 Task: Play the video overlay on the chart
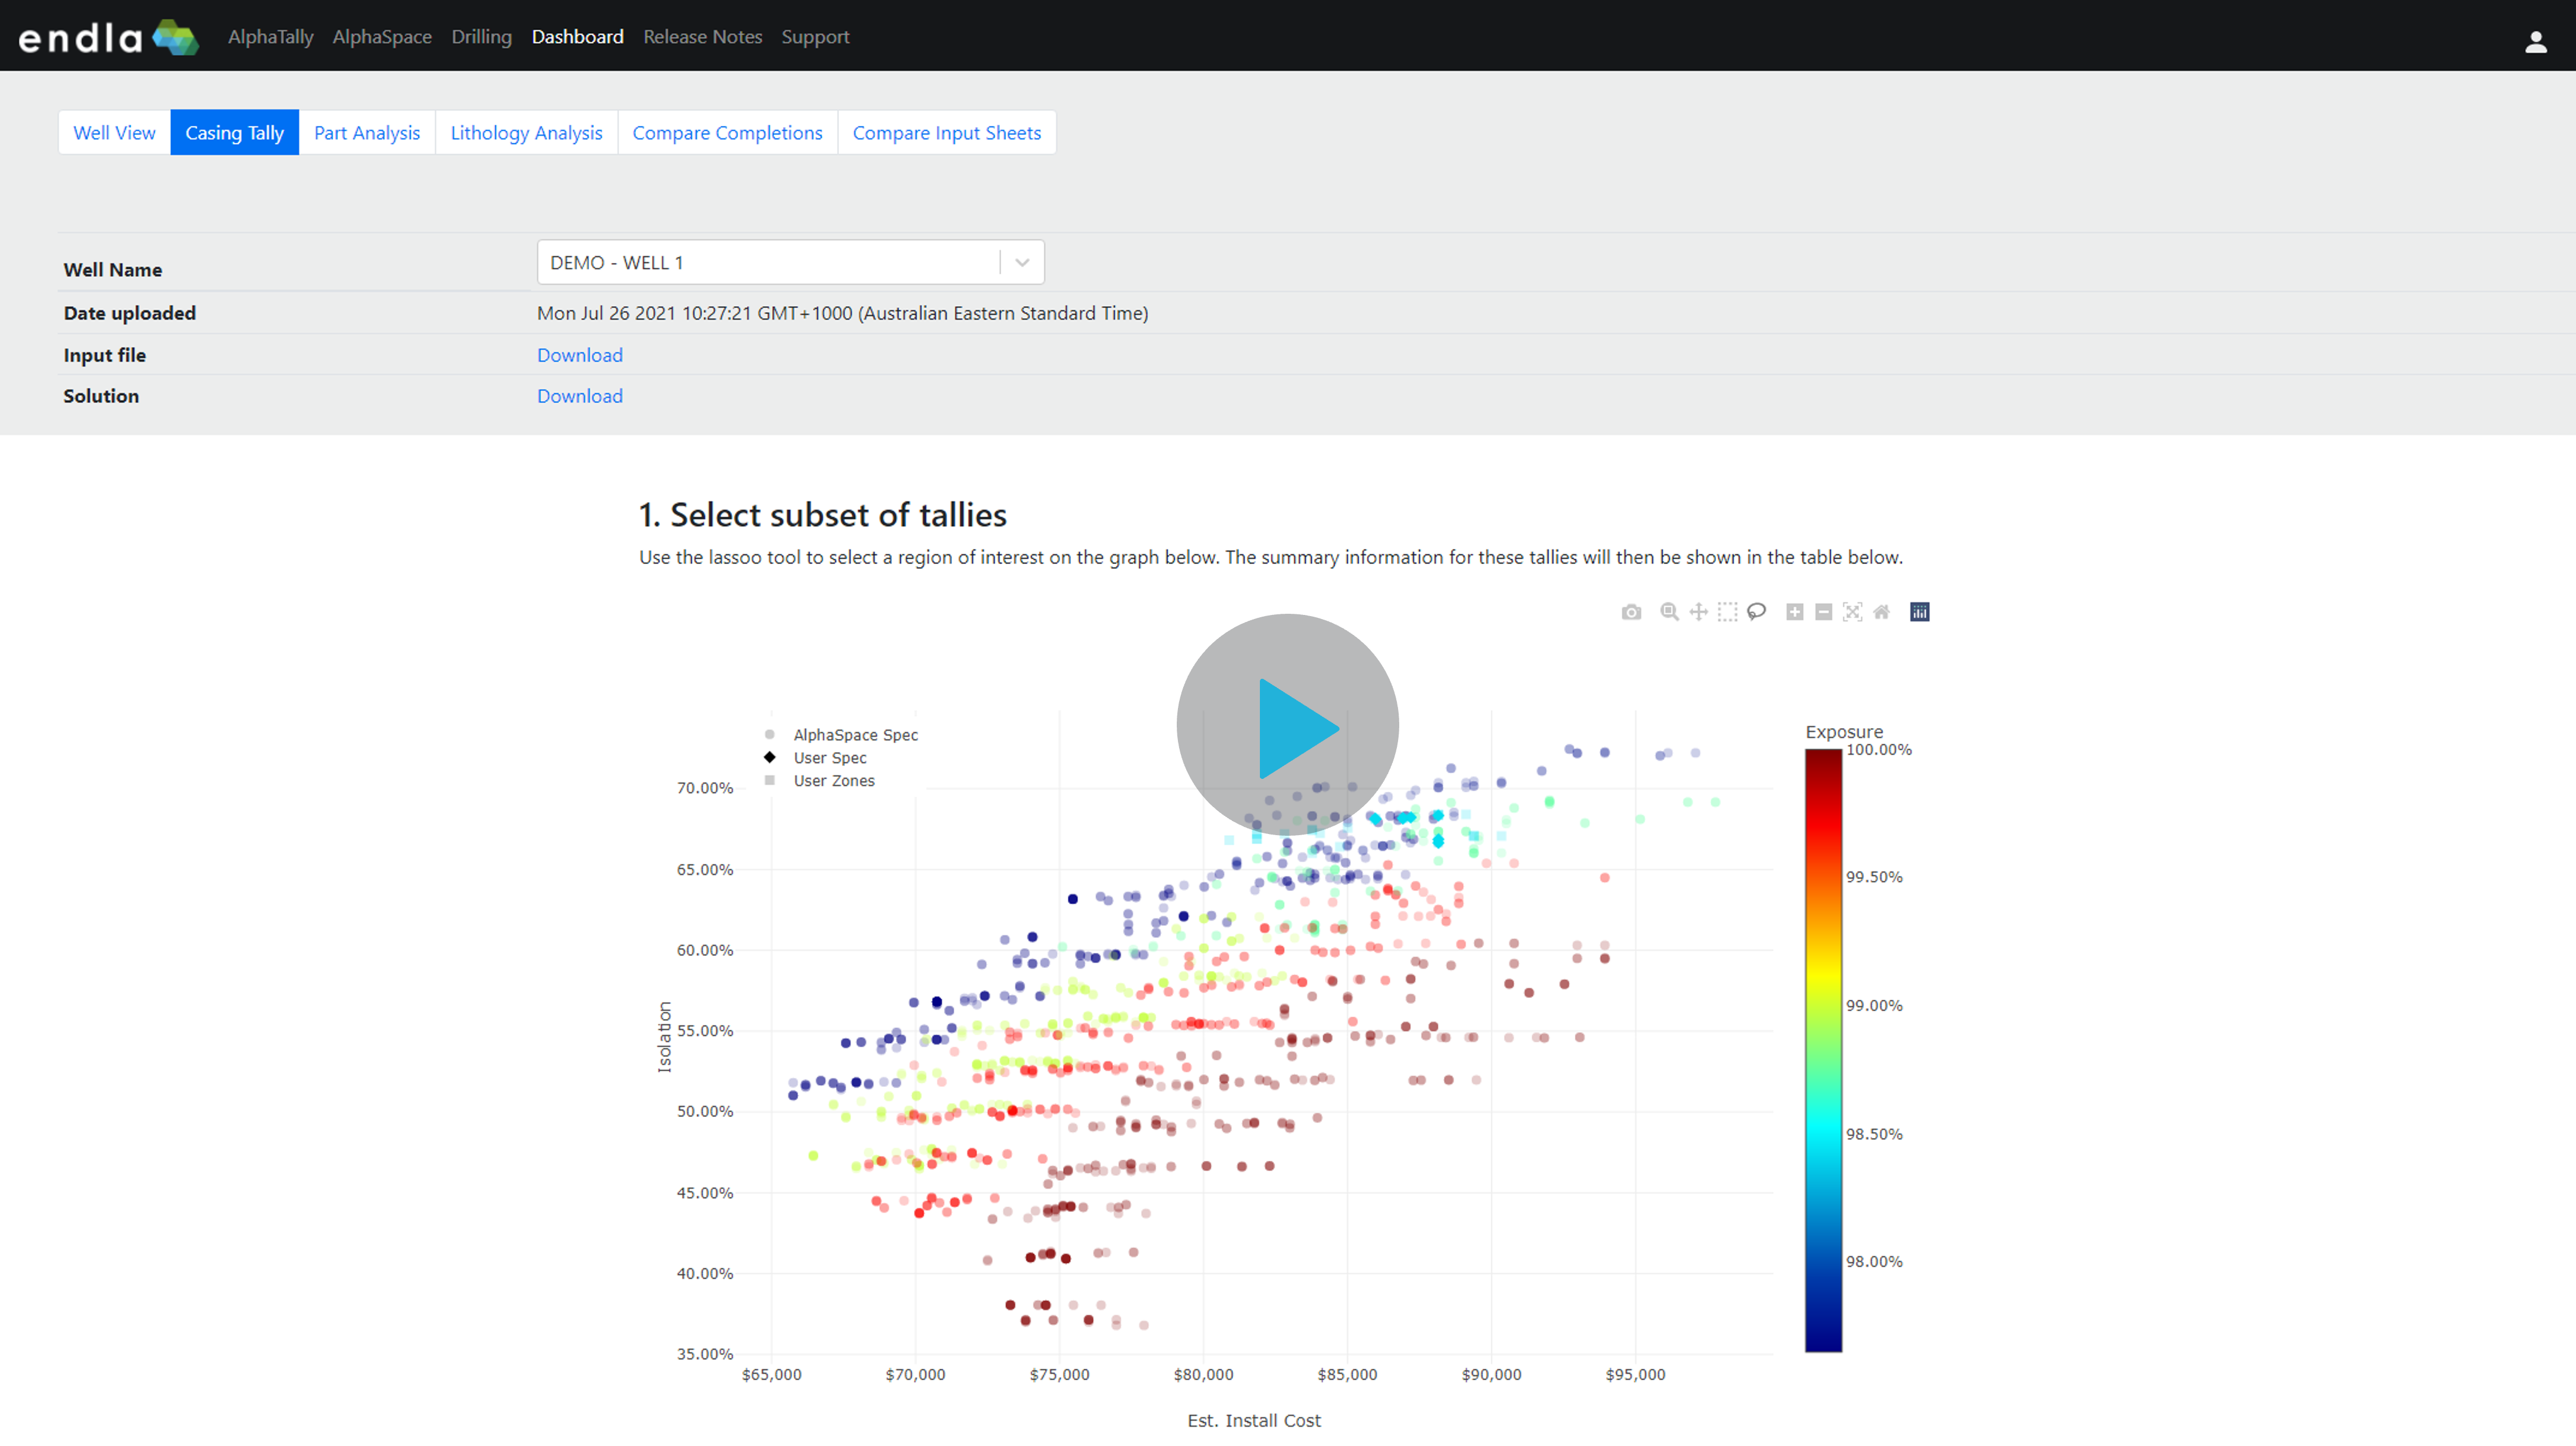(x=1288, y=726)
